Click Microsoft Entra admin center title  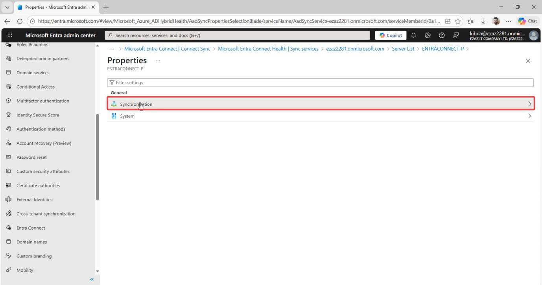[x=61, y=35]
